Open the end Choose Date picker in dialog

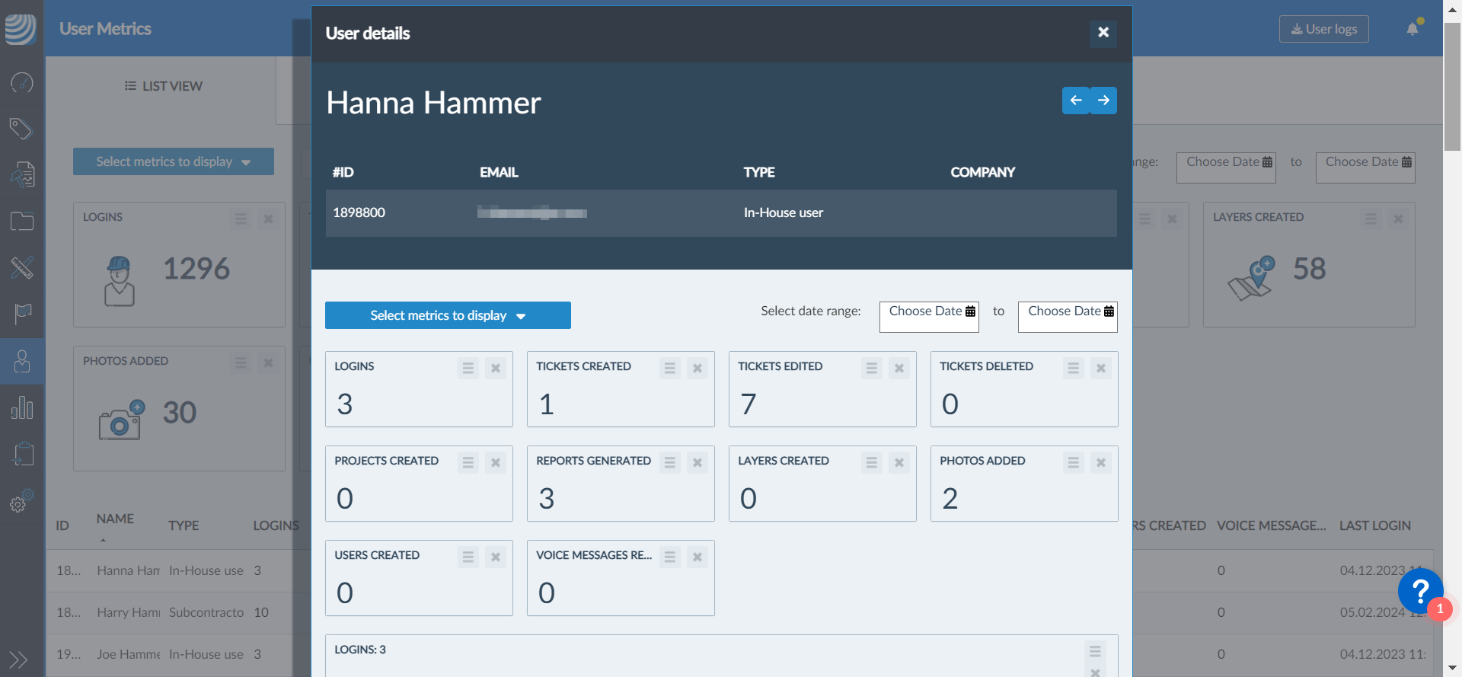coord(1068,311)
